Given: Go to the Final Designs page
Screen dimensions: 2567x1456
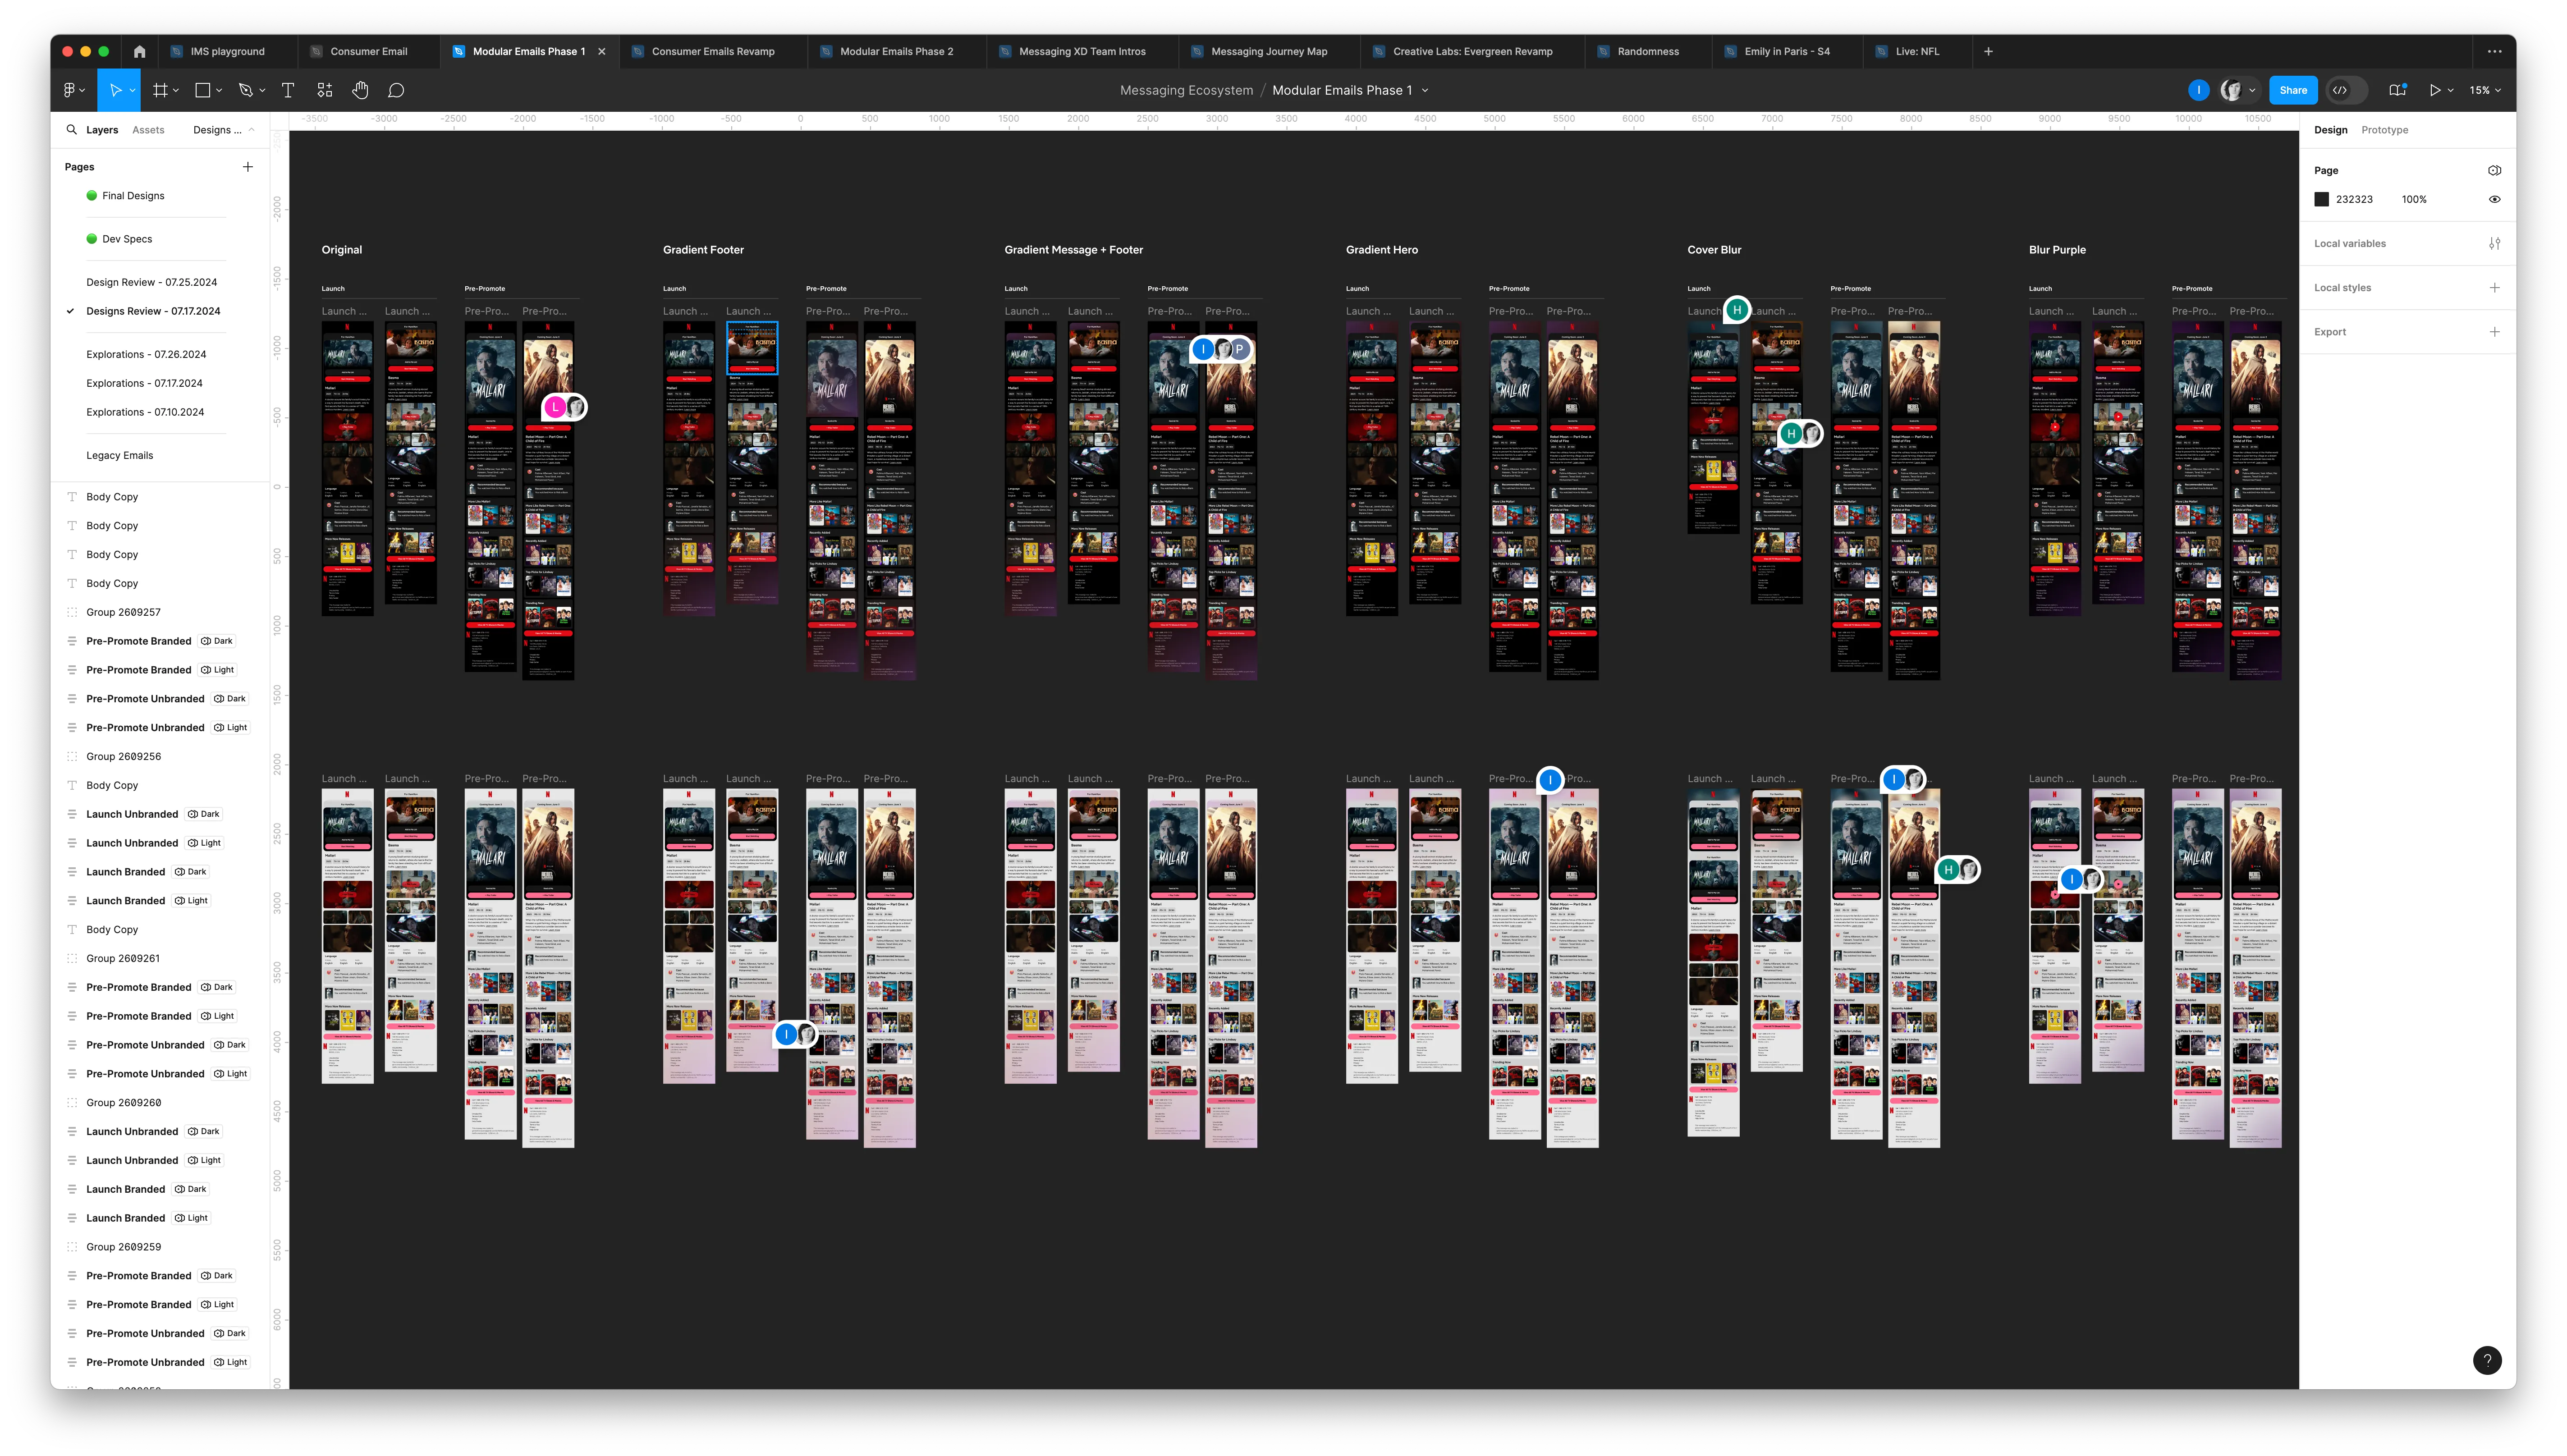Looking at the screenshot, I should point(133,196).
